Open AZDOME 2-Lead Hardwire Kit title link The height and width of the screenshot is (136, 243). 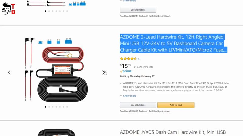[x=173, y=43]
